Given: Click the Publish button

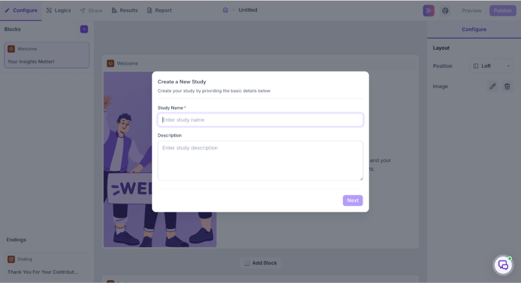Looking at the screenshot, I should pos(502,10).
